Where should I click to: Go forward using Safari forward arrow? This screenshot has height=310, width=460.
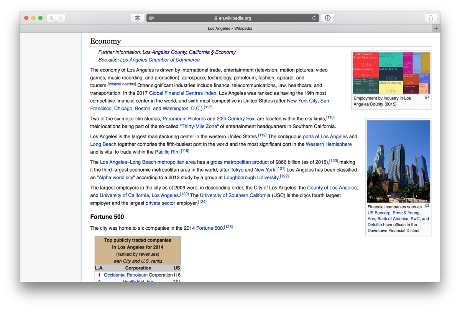click(x=61, y=18)
